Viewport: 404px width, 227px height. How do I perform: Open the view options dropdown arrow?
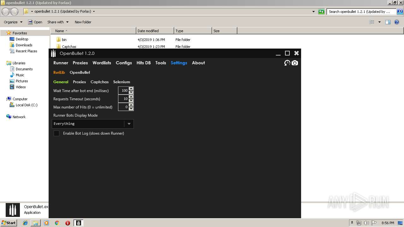(379, 22)
